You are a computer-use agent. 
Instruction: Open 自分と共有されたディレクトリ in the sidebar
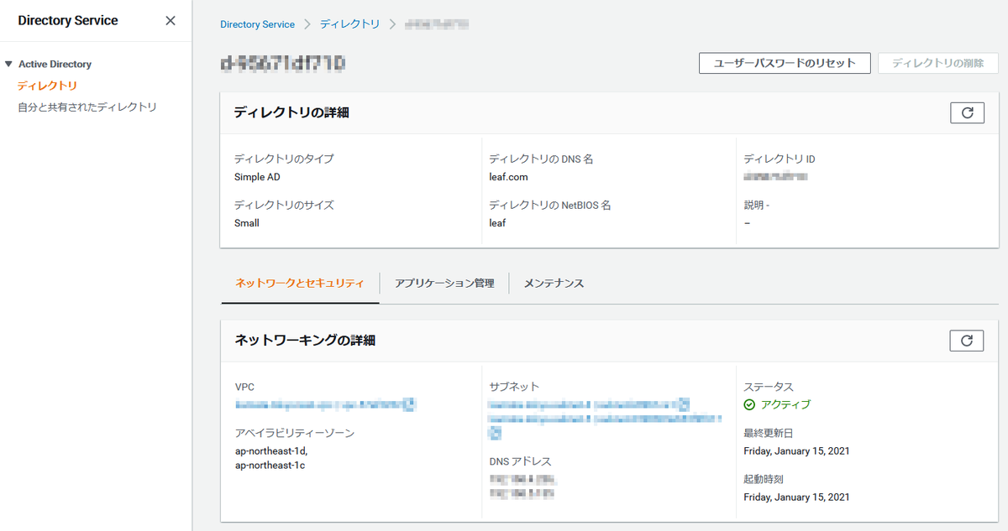tap(87, 107)
